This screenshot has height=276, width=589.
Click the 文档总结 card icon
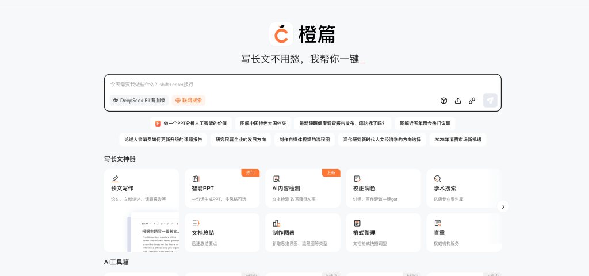click(196, 223)
